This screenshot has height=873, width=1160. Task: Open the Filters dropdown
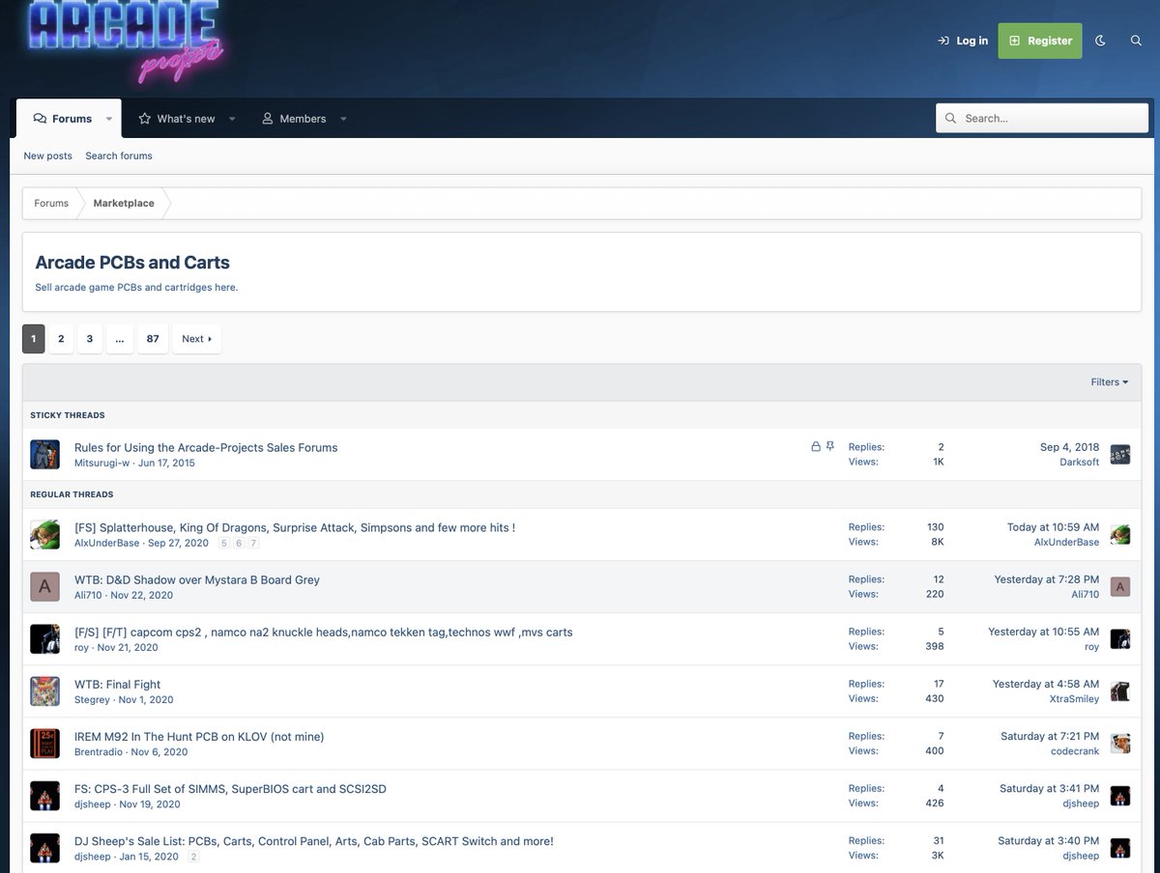point(1110,381)
